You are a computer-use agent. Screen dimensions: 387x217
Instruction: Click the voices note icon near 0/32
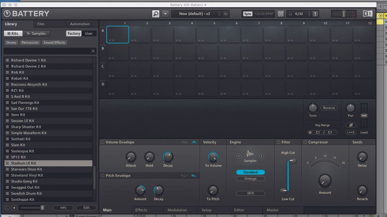click(290, 14)
